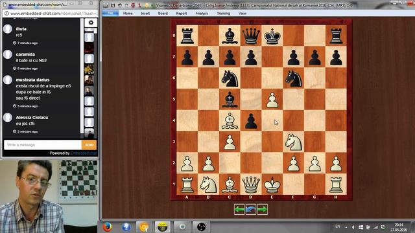Open the orange circle taskbar app

144,227
